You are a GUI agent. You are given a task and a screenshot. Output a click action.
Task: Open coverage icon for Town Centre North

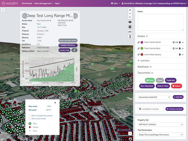point(173,42)
